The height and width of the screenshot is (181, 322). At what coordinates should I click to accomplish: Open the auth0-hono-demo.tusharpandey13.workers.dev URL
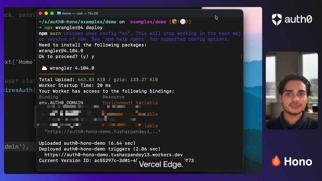114,155
